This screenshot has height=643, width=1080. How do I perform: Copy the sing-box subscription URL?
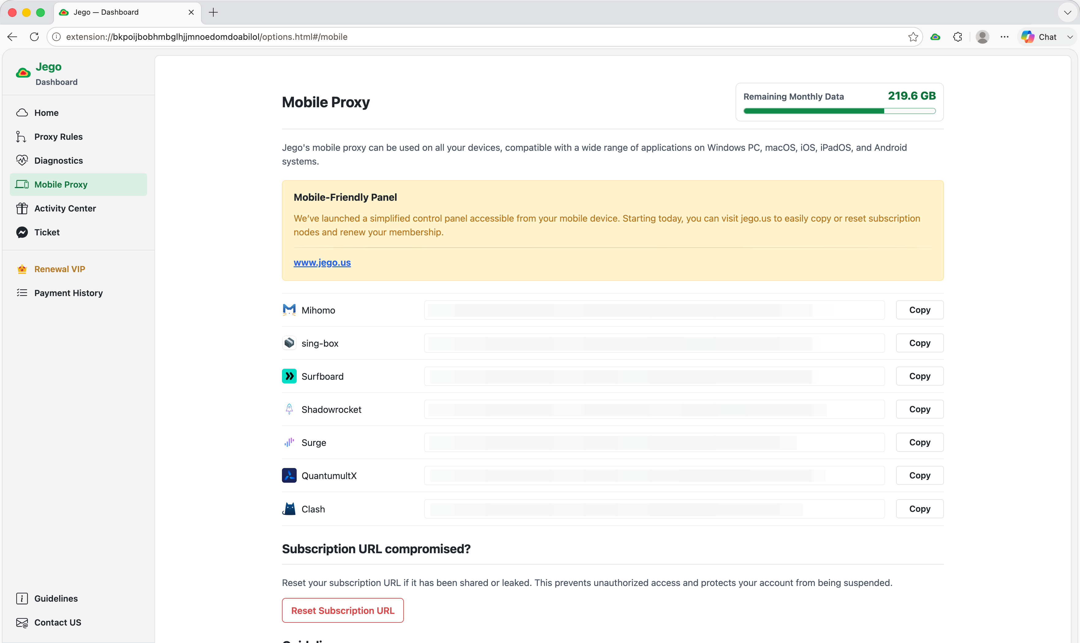point(920,343)
